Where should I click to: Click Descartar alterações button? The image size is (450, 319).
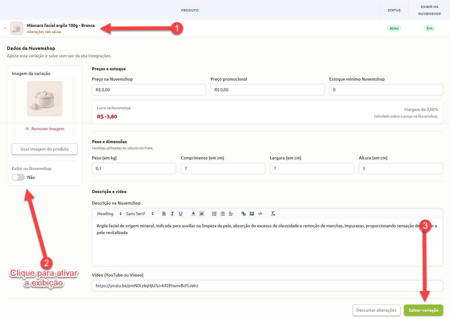[376, 310]
